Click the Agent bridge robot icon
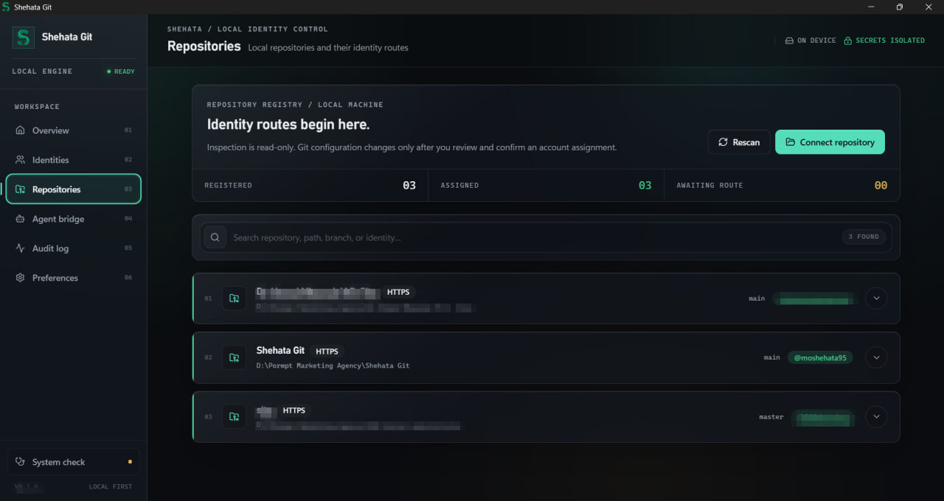The width and height of the screenshot is (944, 501). coord(20,219)
